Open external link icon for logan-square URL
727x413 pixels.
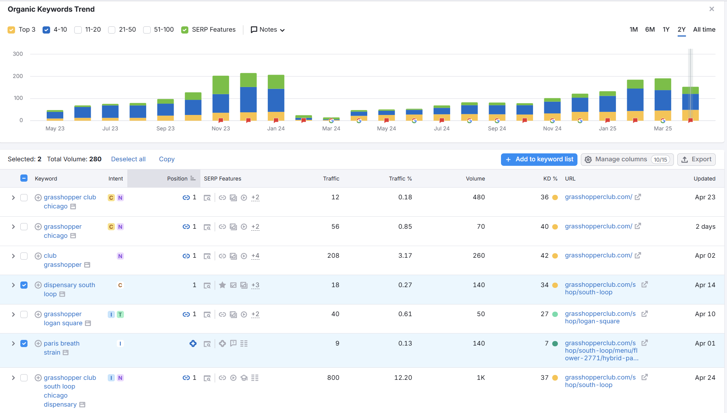(645, 314)
